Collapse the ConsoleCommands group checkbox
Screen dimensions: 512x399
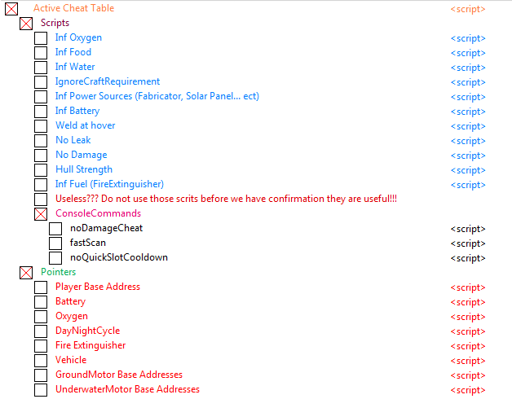coord(41,214)
